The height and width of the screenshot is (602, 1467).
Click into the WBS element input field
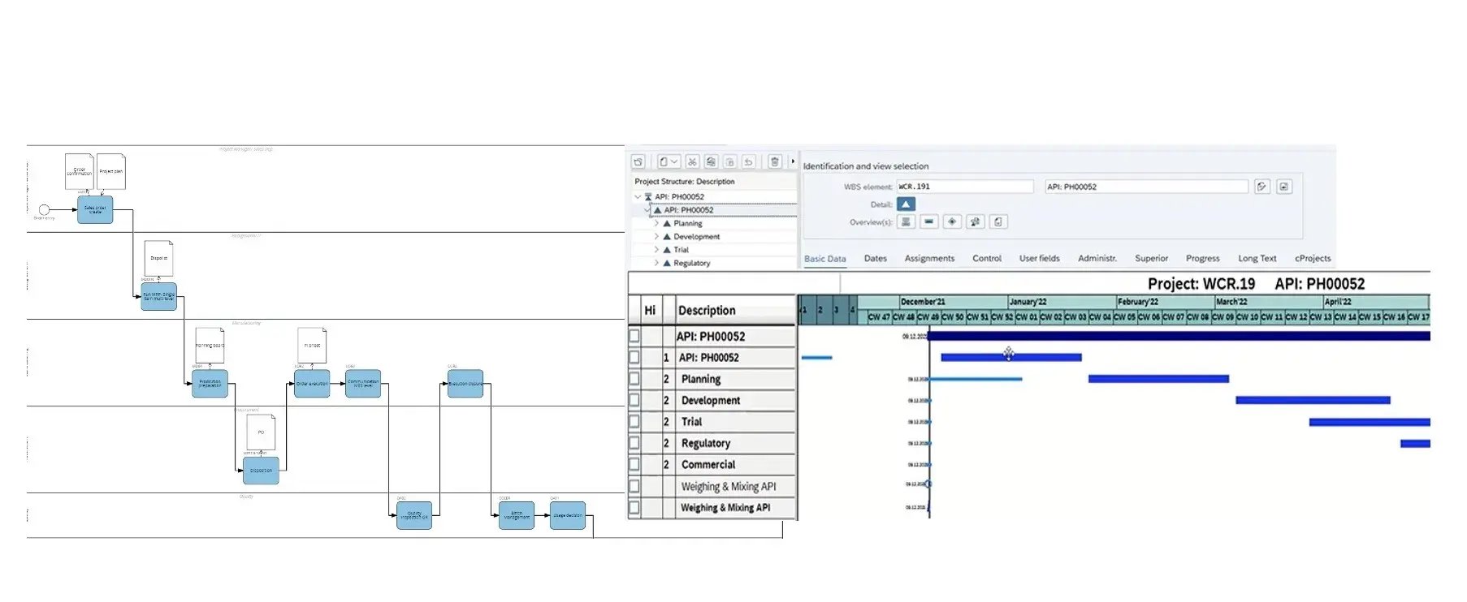coord(964,187)
